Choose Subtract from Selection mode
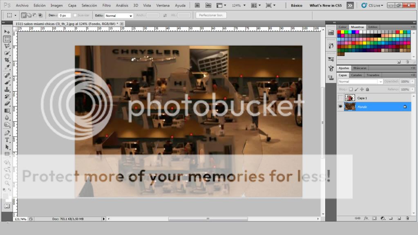 [35, 15]
